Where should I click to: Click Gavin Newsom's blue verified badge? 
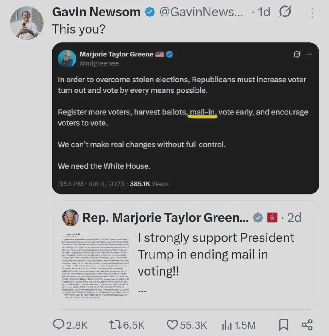pos(150,12)
